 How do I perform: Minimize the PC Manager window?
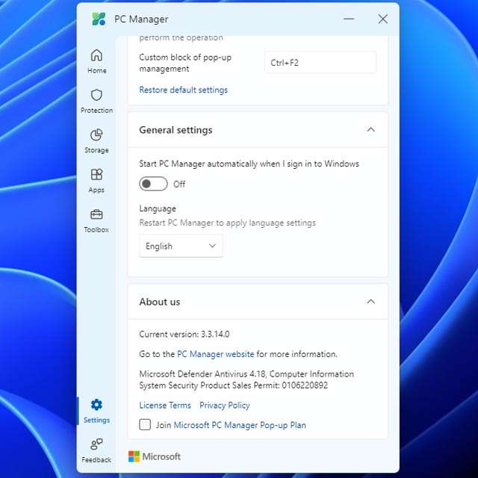pyautogui.click(x=349, y=19)
